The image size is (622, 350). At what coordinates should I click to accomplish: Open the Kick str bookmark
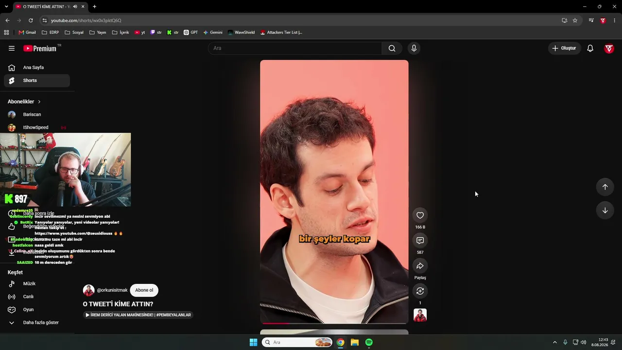click(x=173, y=33)
